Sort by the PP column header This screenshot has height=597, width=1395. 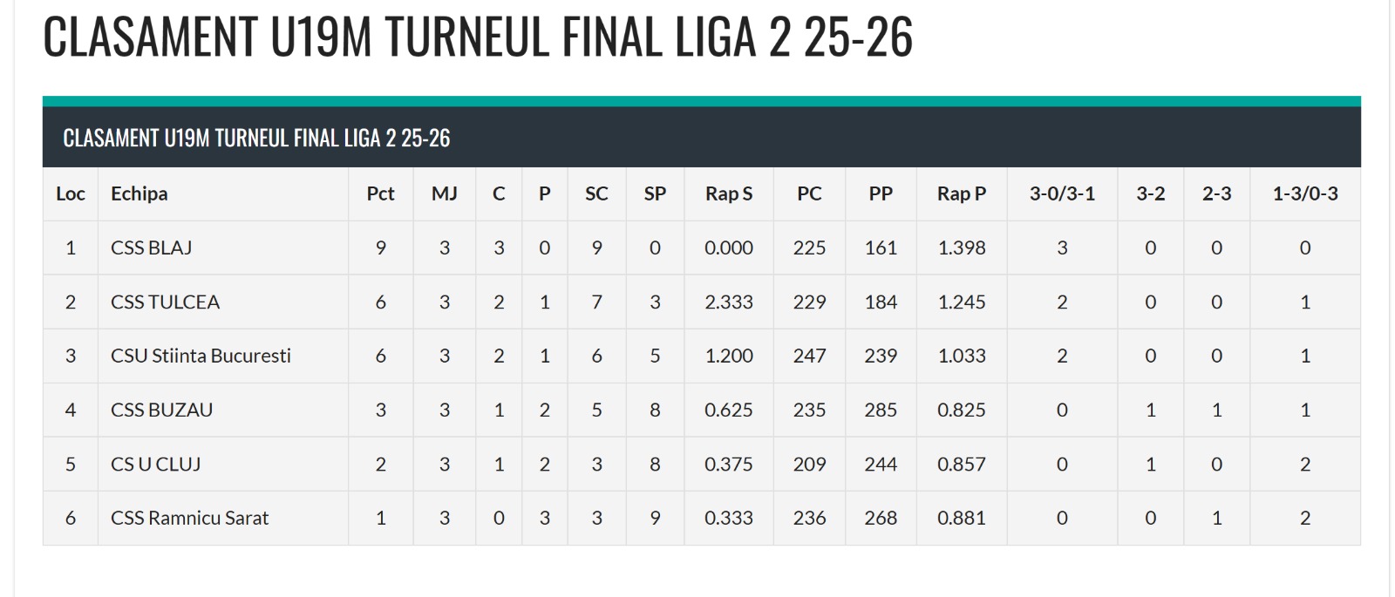pos(881,193)
